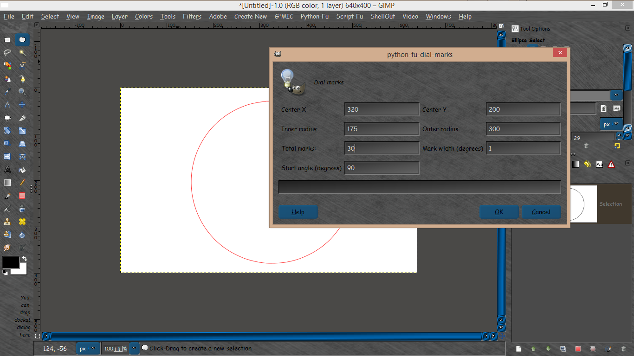Open px unit dropdown in Tool Options
634x356 pixels.
click(611, 124)
